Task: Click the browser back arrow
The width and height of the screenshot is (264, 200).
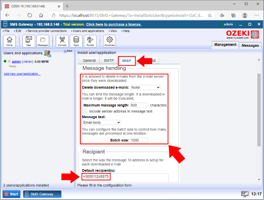Action: tap(7, 15)
